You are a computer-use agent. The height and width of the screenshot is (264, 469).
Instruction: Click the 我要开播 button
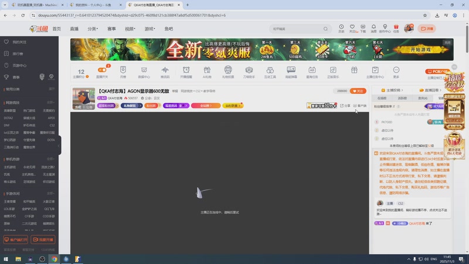point(43,240)
